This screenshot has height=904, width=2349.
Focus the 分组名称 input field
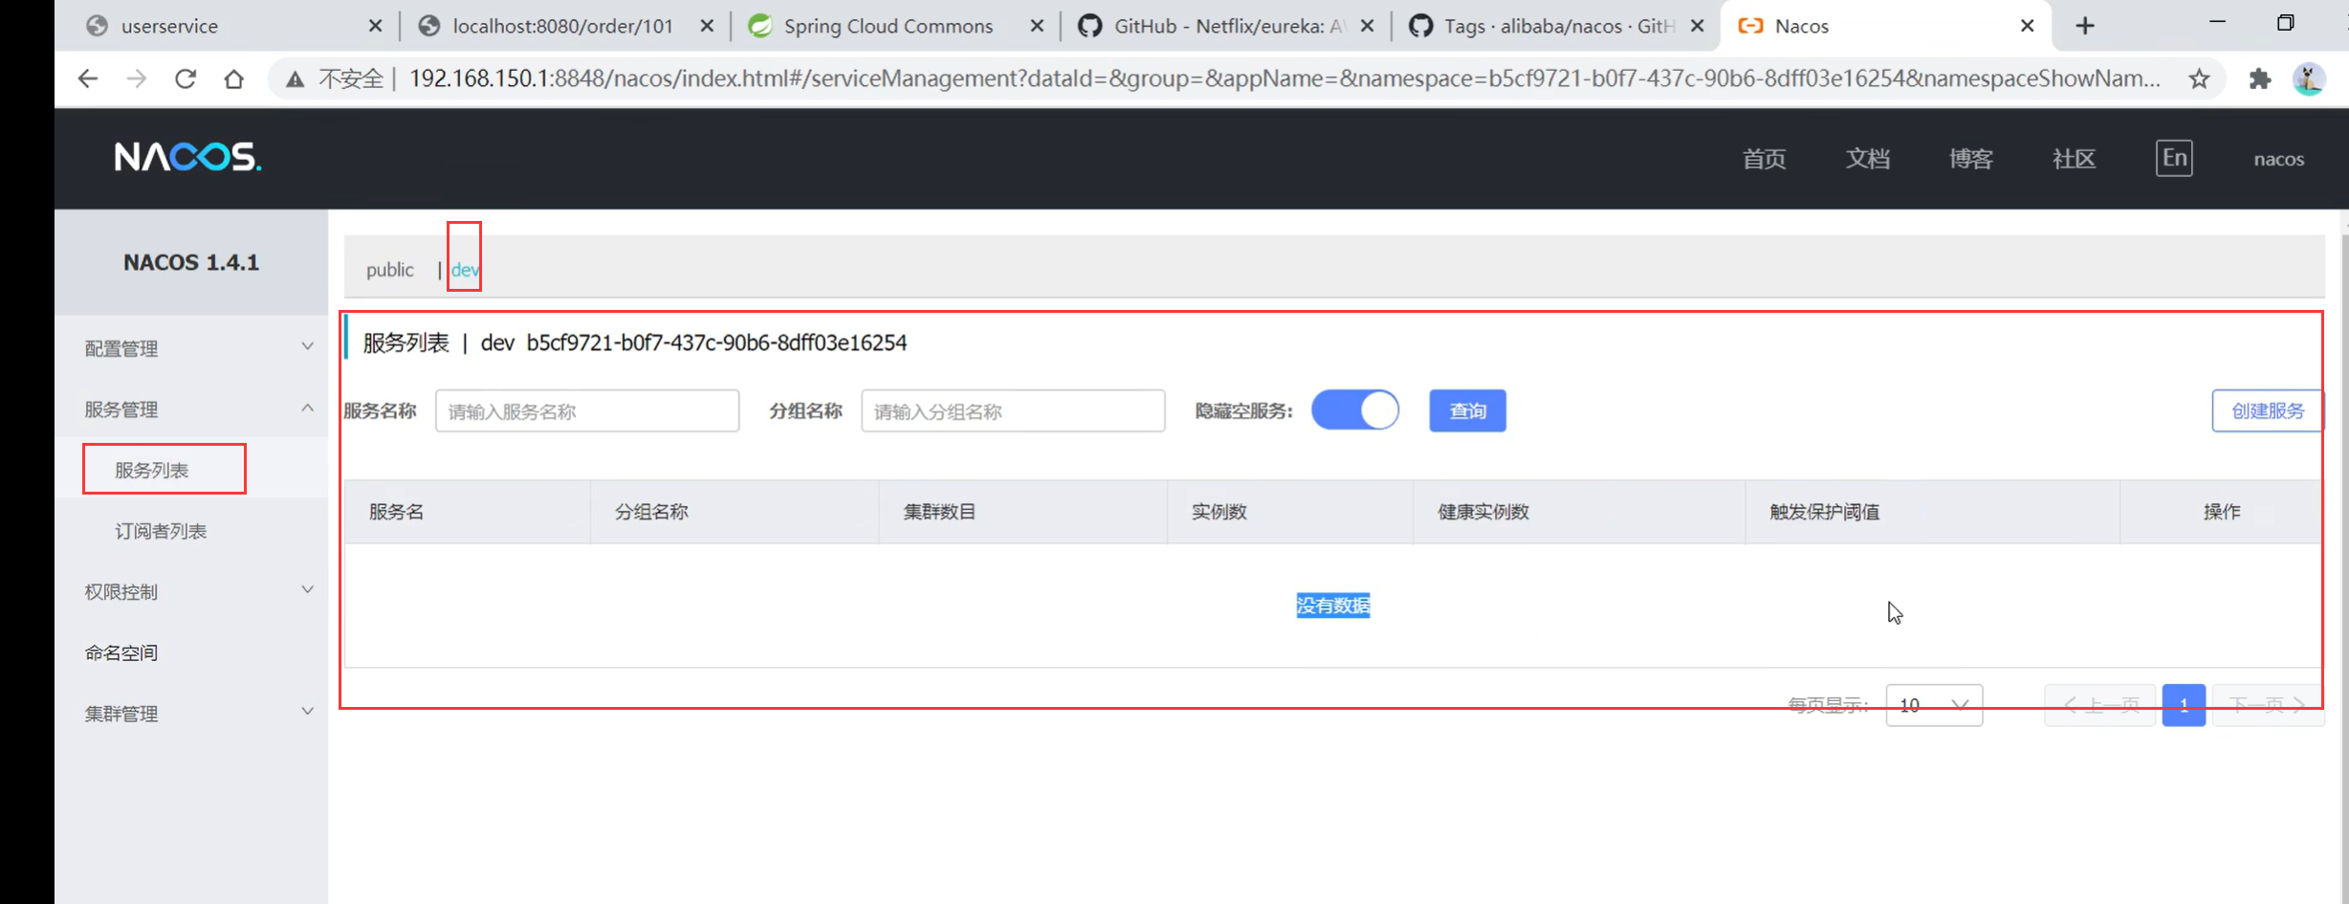[x=1013, y=411]
